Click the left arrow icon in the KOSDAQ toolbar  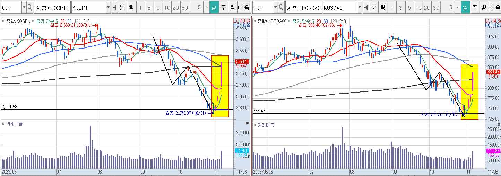tap(366, 7)
